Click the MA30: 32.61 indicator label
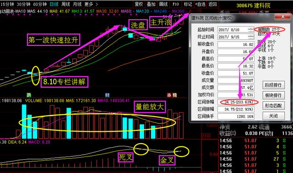Screen dimensions: 293x173 (x=108, y=11)
